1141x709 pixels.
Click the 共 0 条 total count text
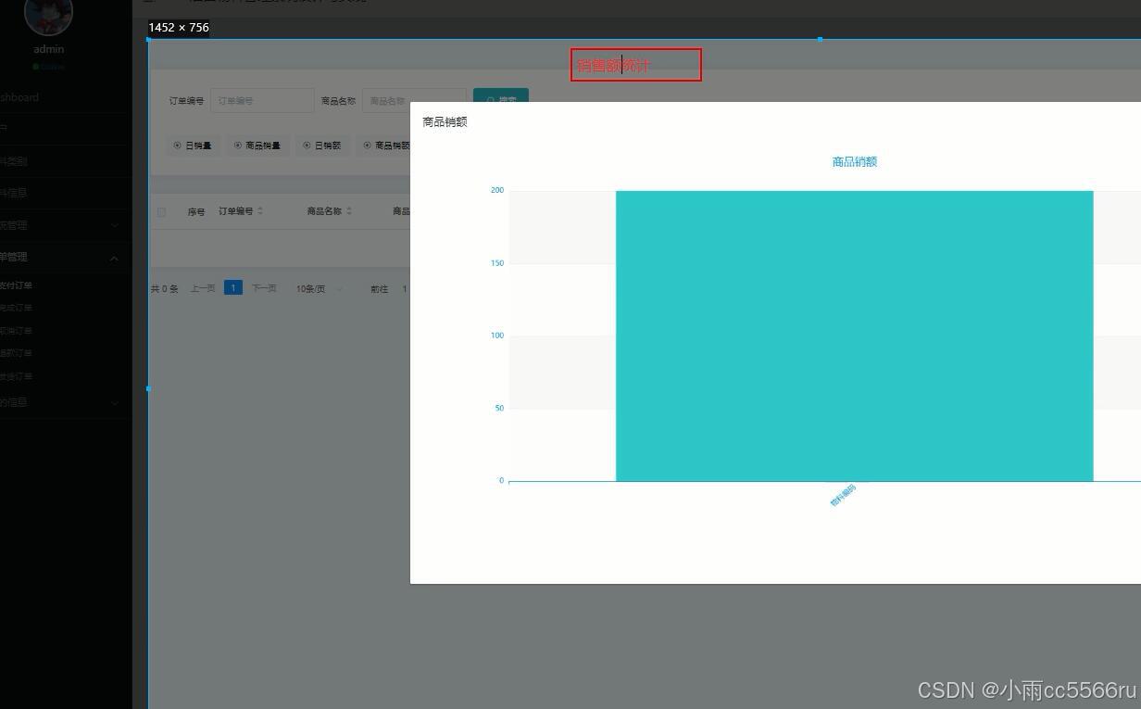[165, 289]
